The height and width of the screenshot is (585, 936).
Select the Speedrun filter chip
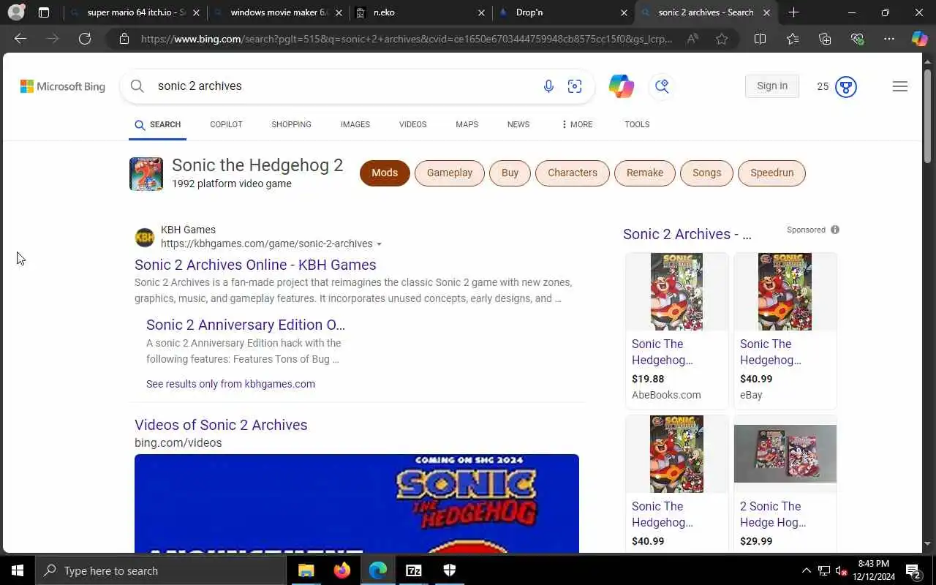tap(772, 173)
